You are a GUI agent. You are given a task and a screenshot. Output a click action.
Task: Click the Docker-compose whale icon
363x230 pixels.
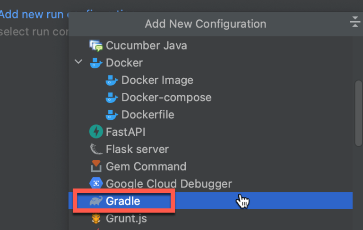(112, 98)
